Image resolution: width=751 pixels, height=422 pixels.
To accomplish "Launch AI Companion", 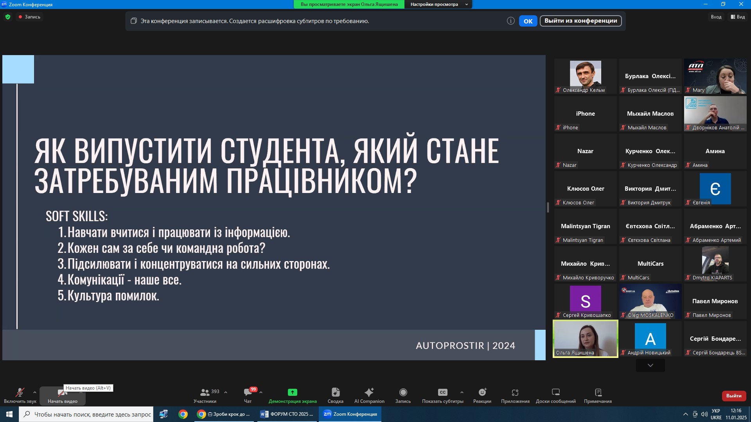I will (x=369, y=395).
